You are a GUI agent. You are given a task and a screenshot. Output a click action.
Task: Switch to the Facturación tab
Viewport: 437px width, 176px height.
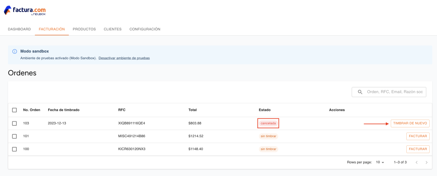pyautogui.click(x=52, y=29)
